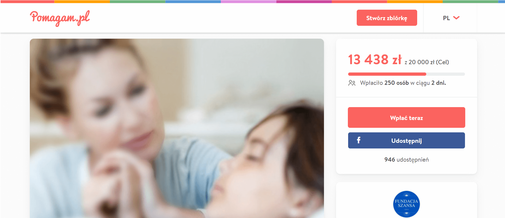Click the 946 udostępnień share count
Image resolution: width=505 pixels, height=218 pixels.
coord(406,159)
